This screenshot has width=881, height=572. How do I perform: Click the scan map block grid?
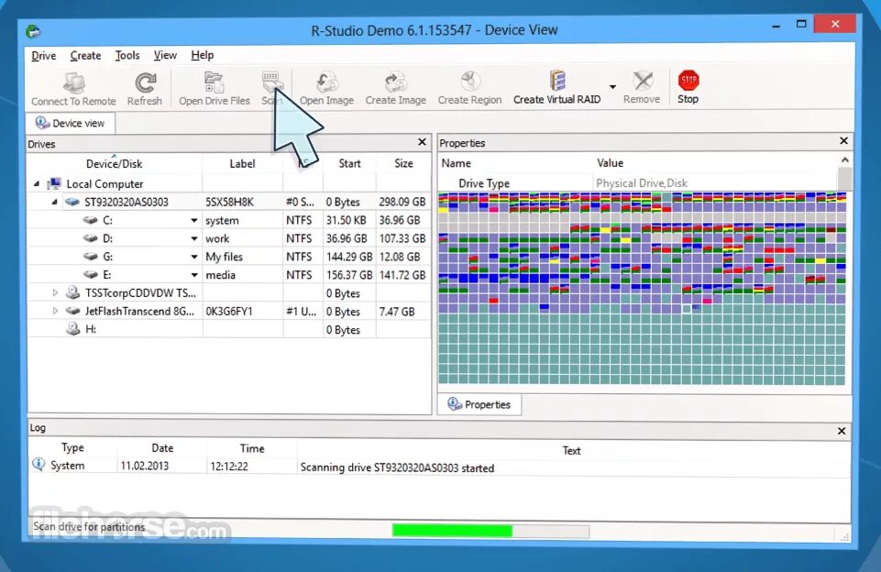click(x=642, y=288)
